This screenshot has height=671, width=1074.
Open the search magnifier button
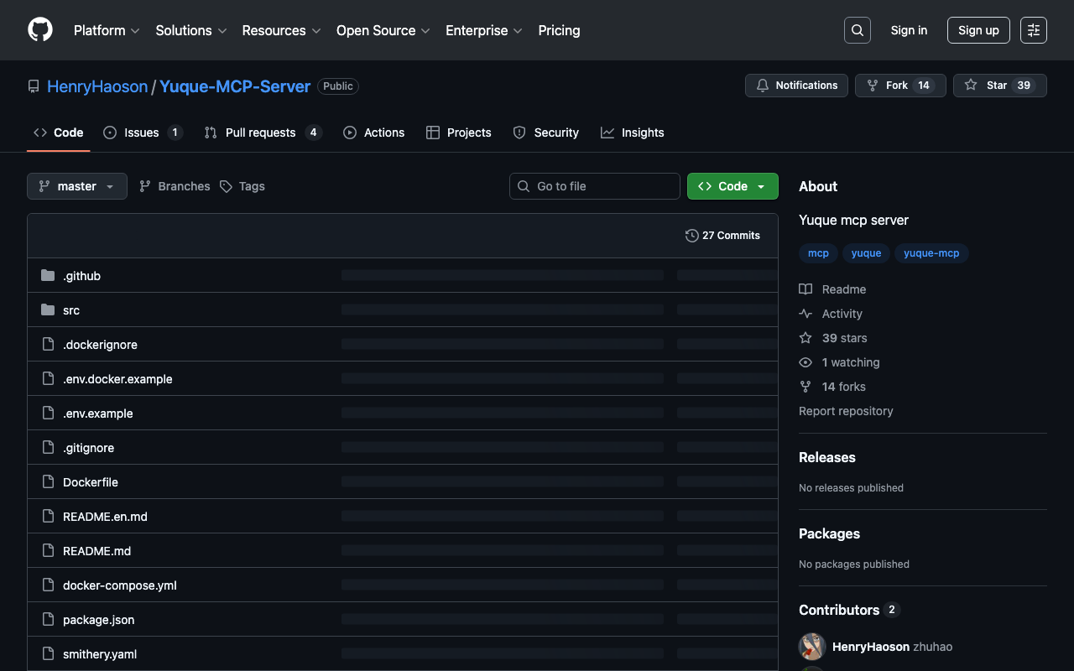click(857, 30)
